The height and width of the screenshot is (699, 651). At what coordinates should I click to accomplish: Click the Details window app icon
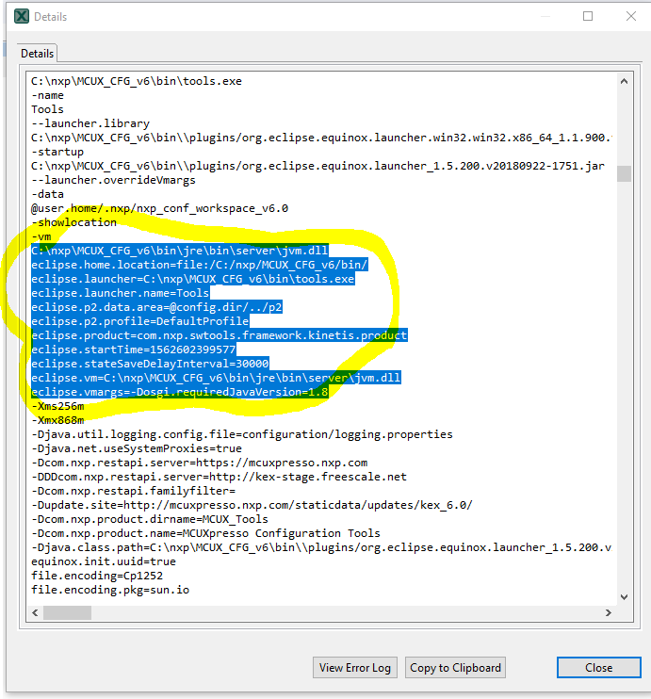pyautogui.click(x=22, y=17)
